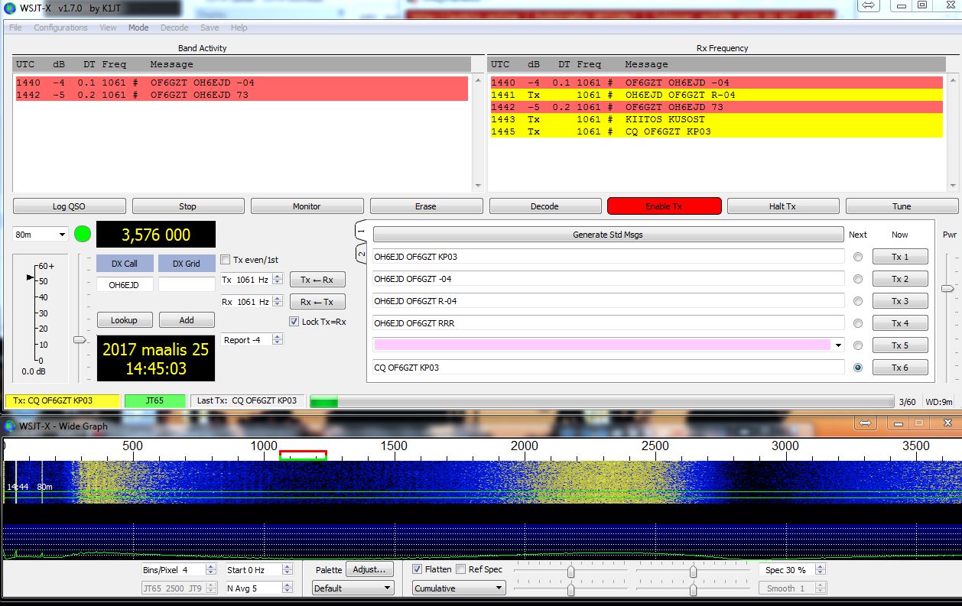Image resolution: width=962 pixels, height=606 pixels.
Task: Open the Mode menu
Action: click(x=138, y=28)
